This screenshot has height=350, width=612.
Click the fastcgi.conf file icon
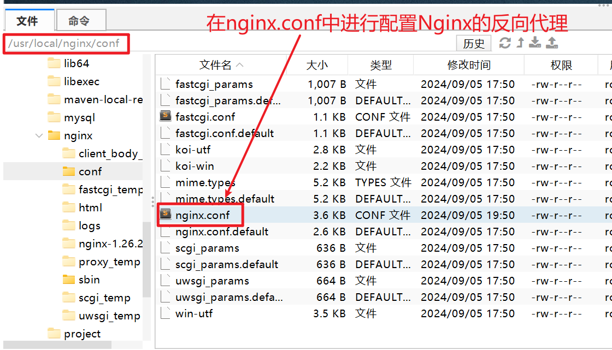(166, 117)
